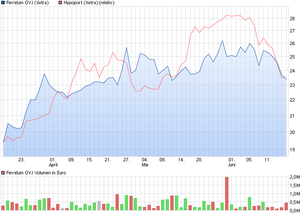Click the '14.' date label
The image size is (306, 214).
pos(181,160)
